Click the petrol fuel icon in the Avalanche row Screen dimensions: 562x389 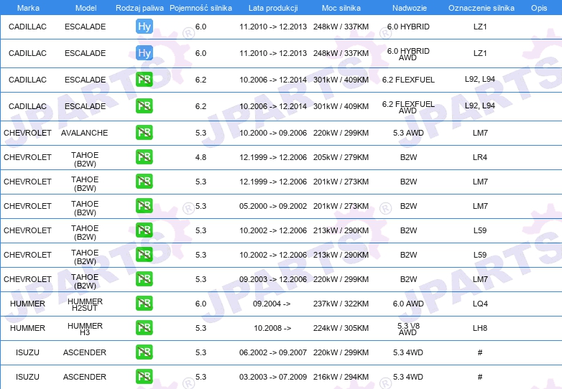144,132
